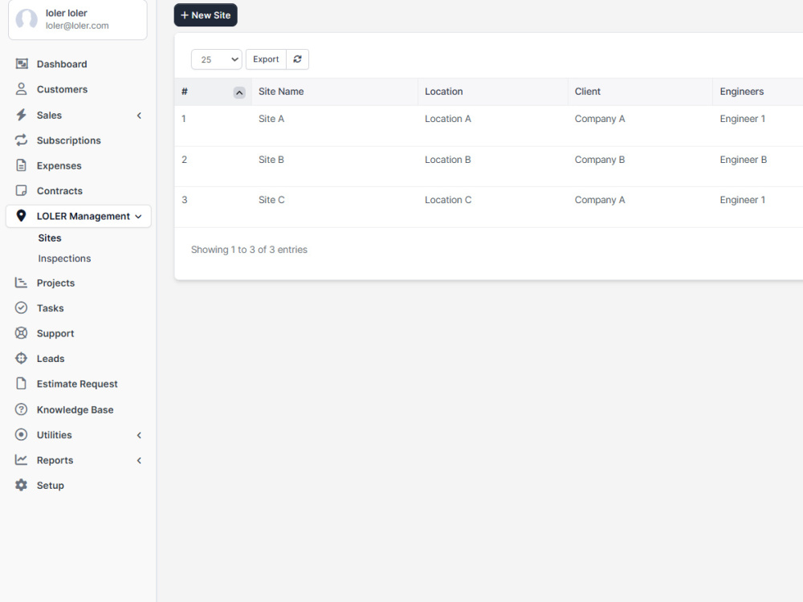This screenshot has width=803, height=602.
Task: Open the 25 entries-per-page dropdown
Action: tap(217, 59)
